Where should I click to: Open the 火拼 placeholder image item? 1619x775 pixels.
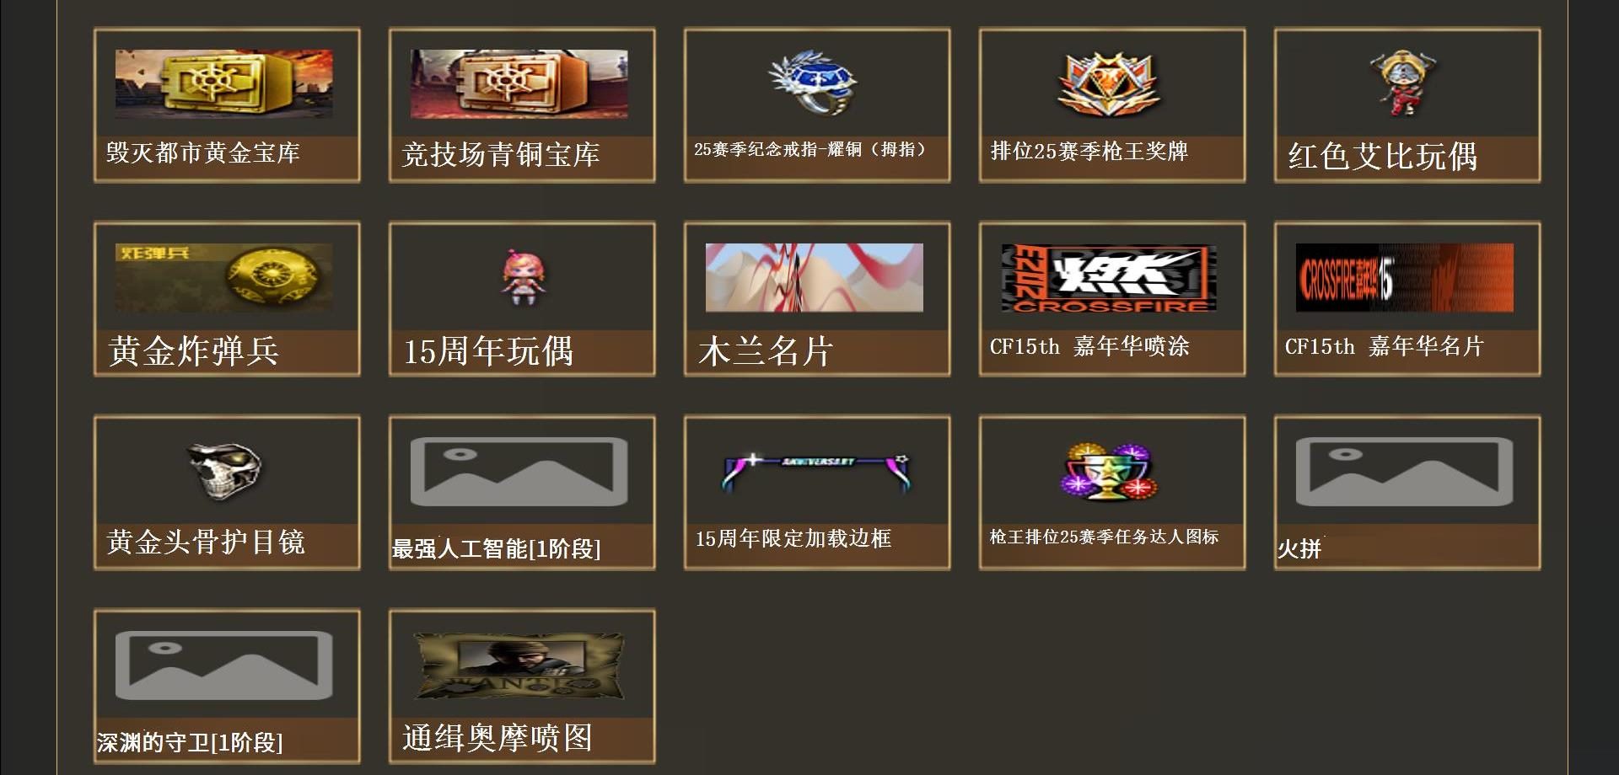tap(1405, 472)
